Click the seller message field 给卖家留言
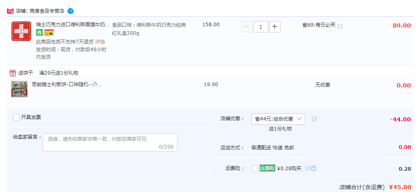The height and width of the screenshot is (192, 417). click(x=110, y=142)
